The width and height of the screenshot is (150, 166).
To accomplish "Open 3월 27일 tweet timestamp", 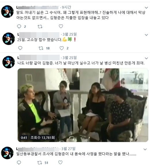I will (x=68, y=149).
